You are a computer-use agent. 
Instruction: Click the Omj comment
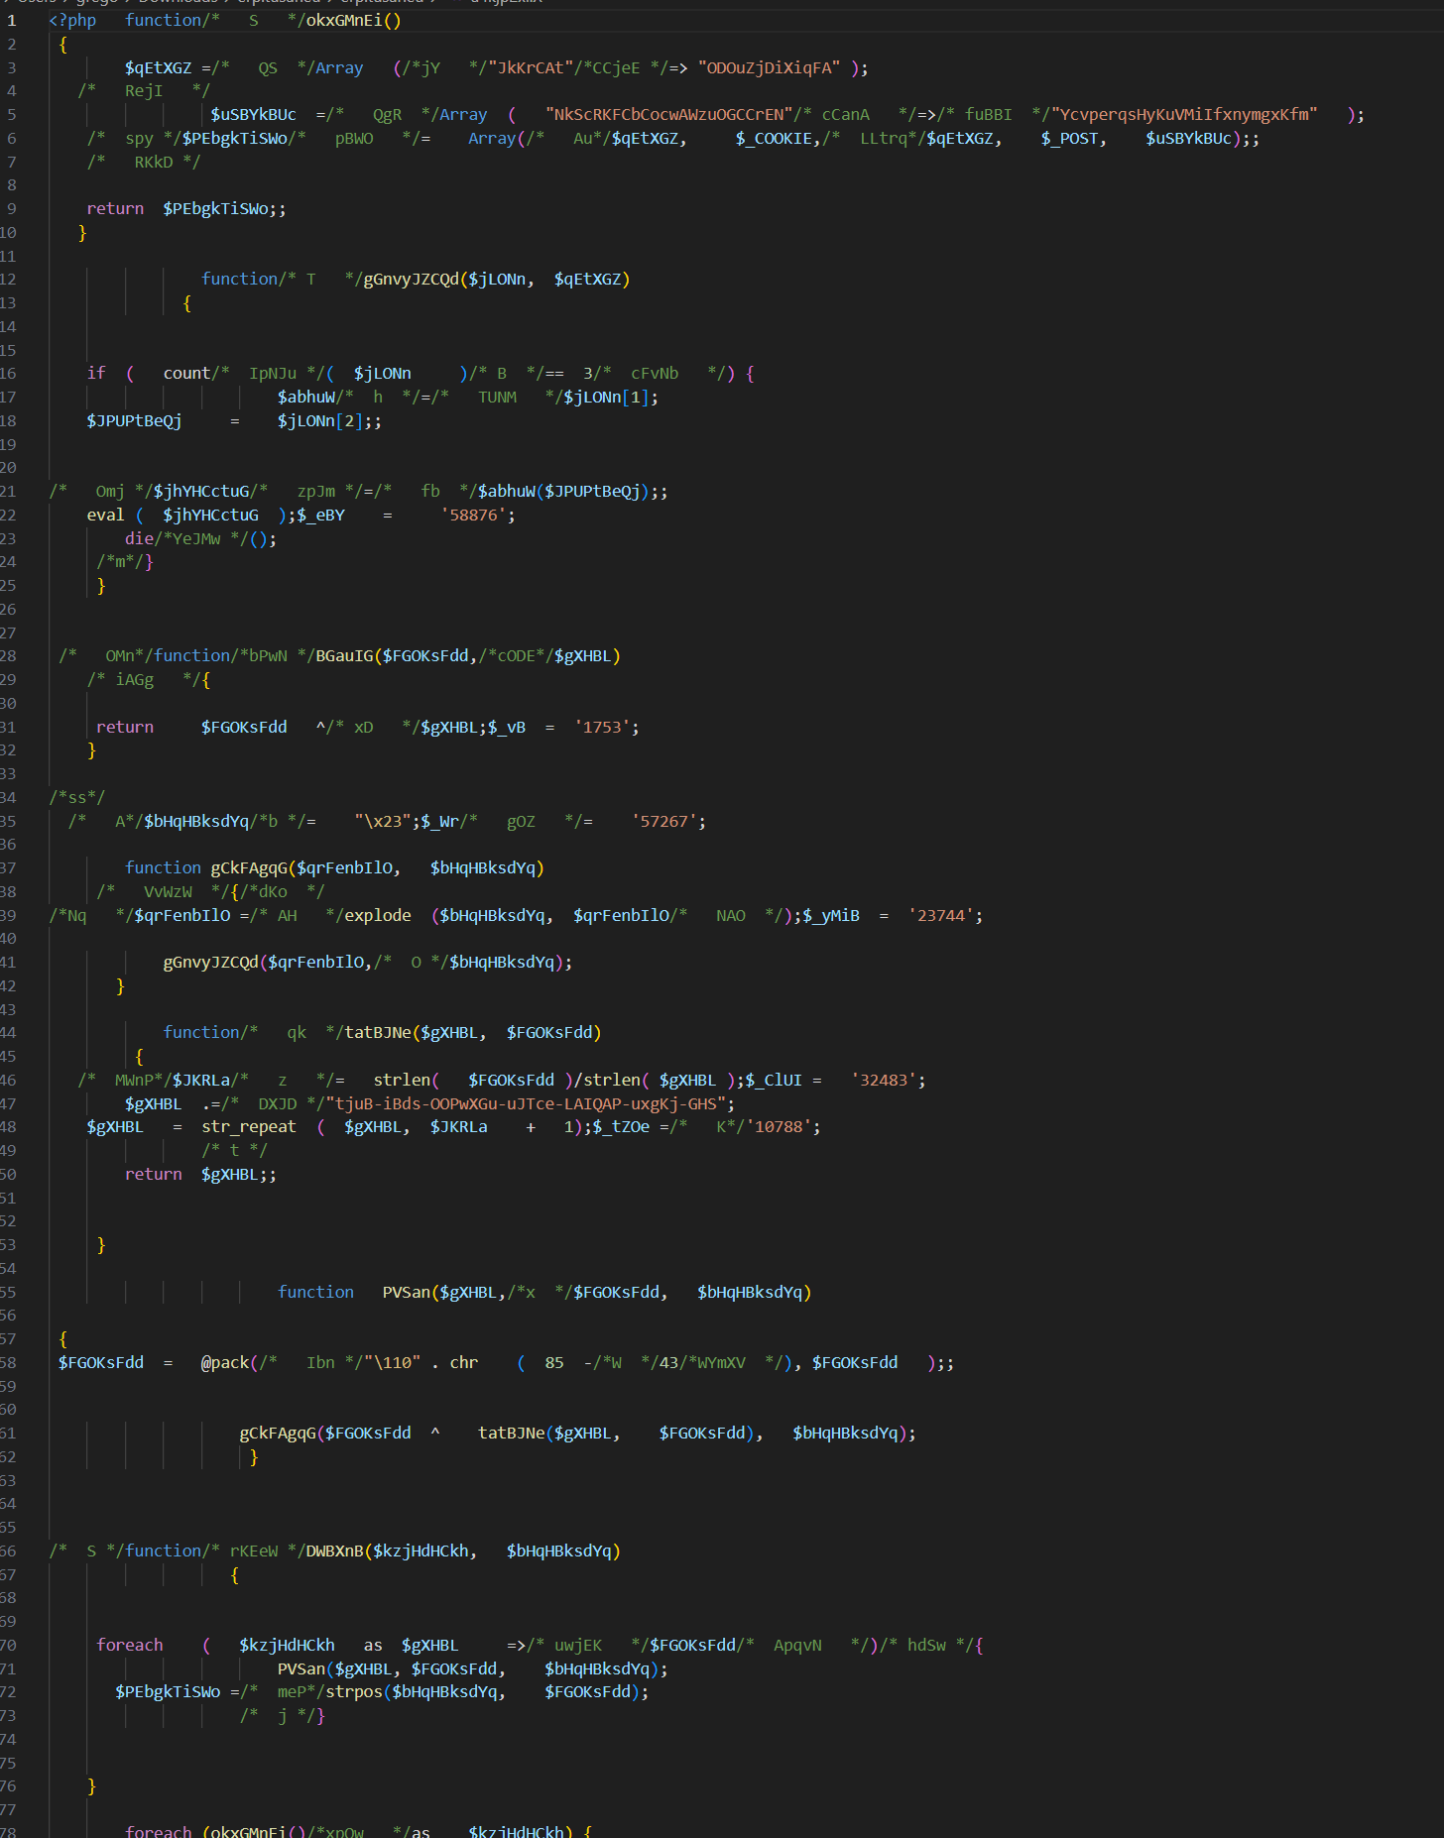[100, 491]
